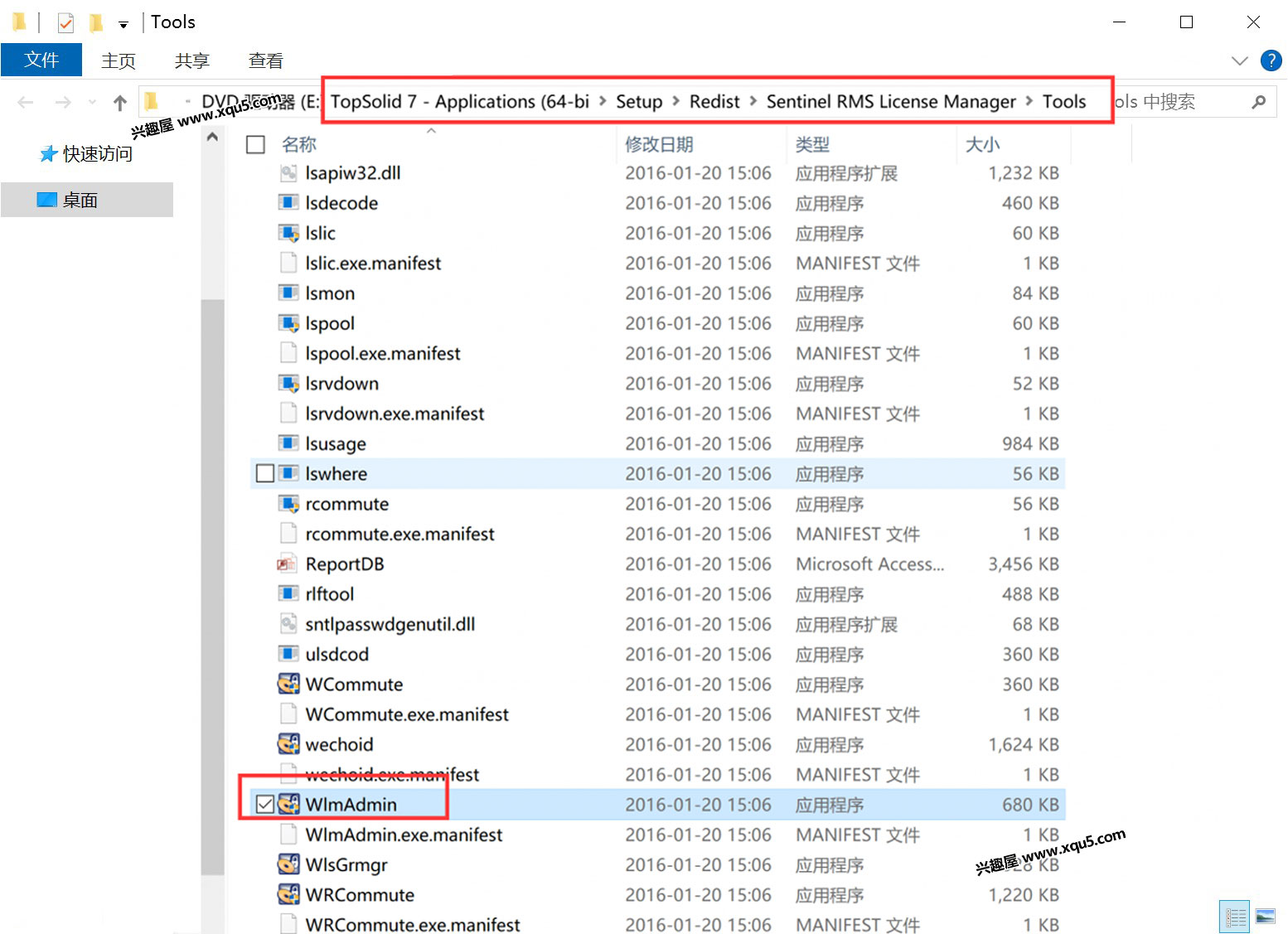The image size is (1288, 934).
Task: Select the file WRCommute.exe.manifest
Action: point(413,924)
